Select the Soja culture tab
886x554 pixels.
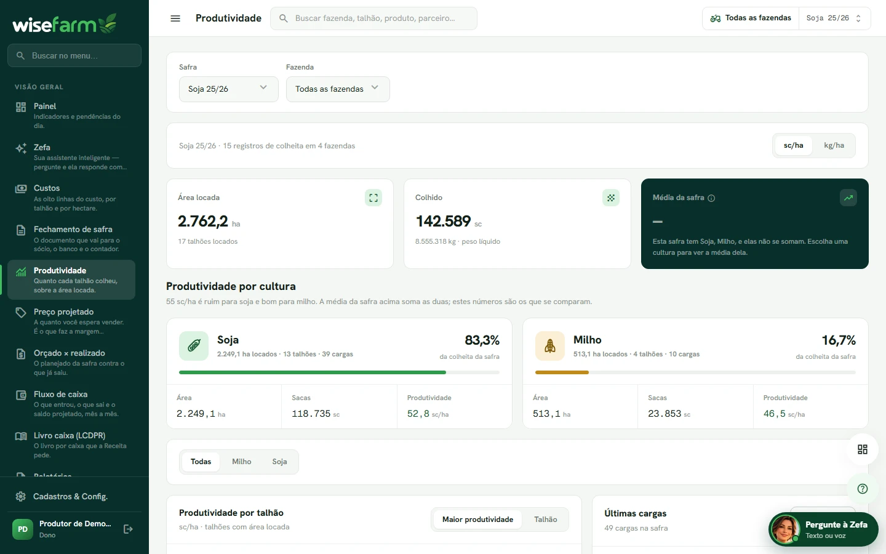[279, 462]
